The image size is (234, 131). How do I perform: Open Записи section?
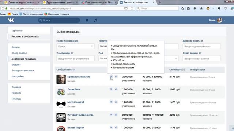click(x=15, y=47)
